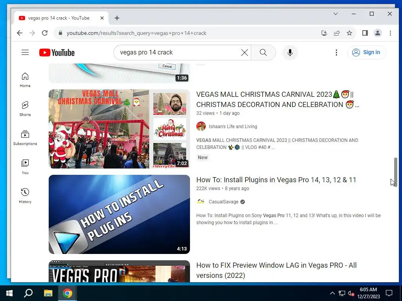Go forward in Chrome
This screenshot has width=402, height=301.
(32, 33)
